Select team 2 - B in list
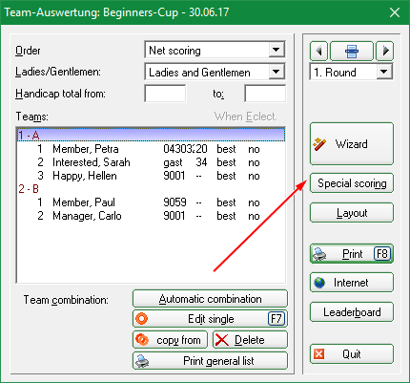 [151, 189]
